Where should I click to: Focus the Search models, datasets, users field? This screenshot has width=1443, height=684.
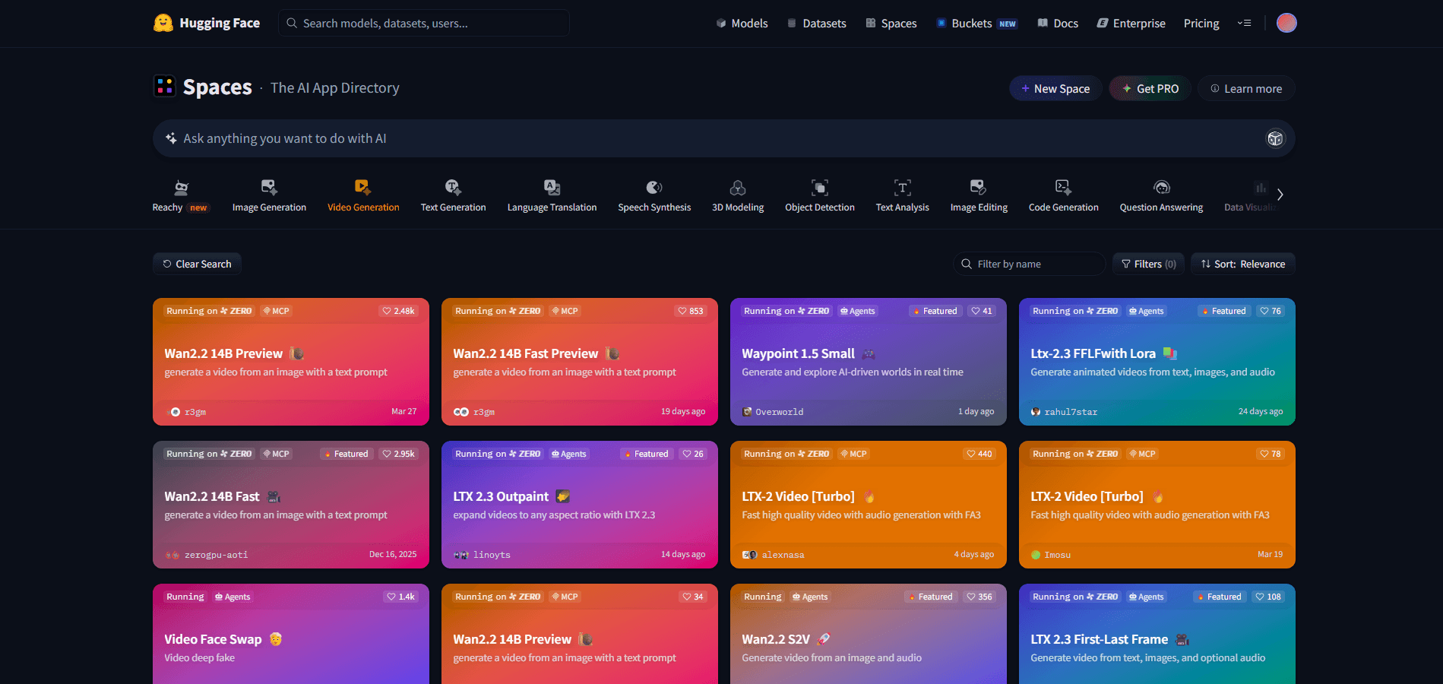point(424,23)
